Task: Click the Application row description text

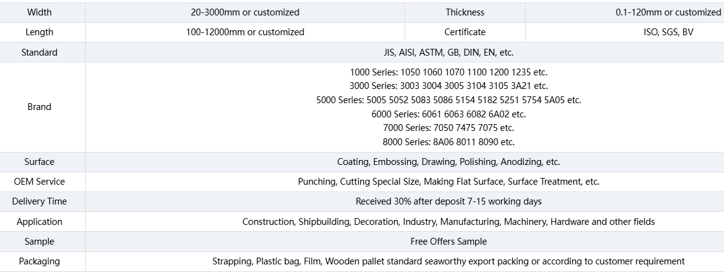Action: (448, 222)
